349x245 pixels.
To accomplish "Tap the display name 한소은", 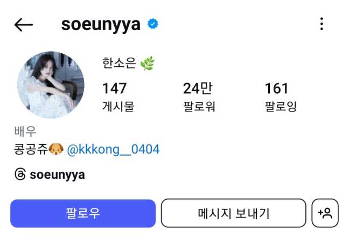I will (119, 63).
